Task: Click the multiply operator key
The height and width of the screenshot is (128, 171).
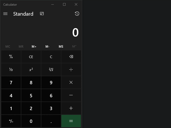Action: tap(71, 82)
